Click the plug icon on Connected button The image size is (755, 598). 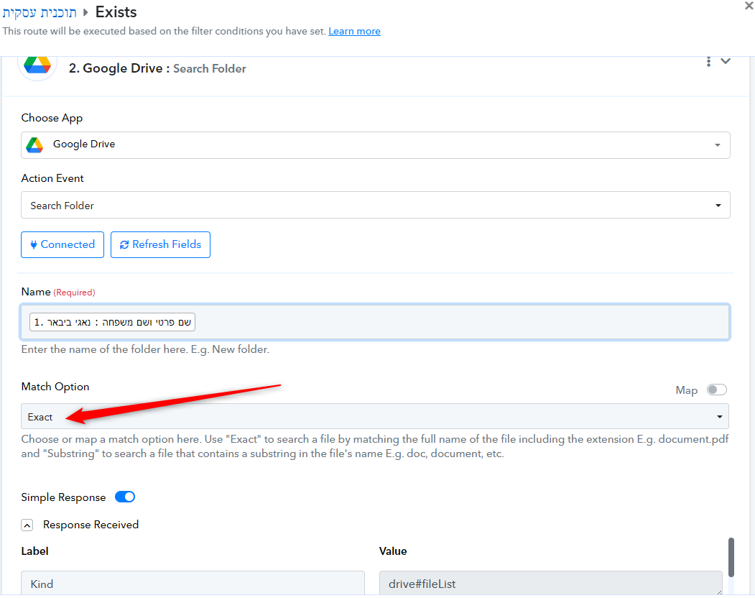click(34, 245)
